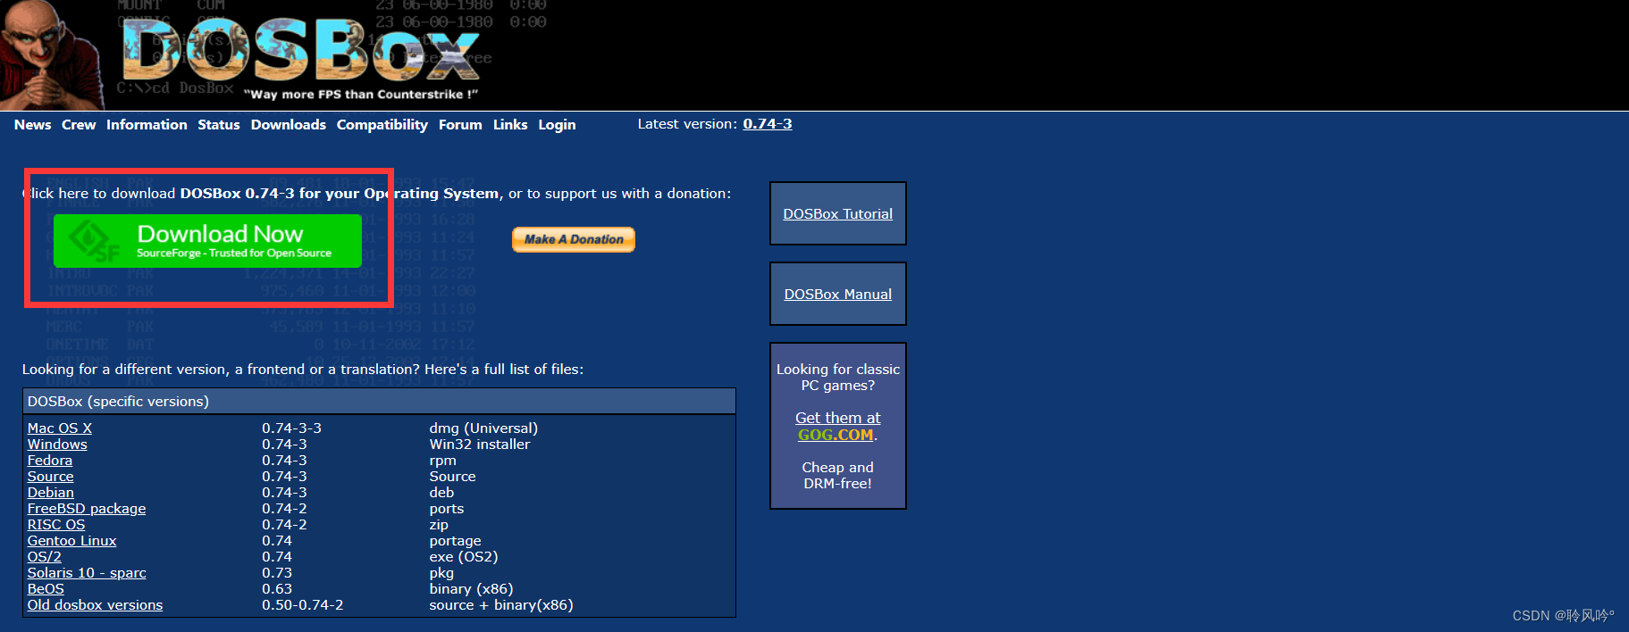Open the latest version 0.74-3 link
This screenshot has width=1629, height=632.
click(768, 124)
